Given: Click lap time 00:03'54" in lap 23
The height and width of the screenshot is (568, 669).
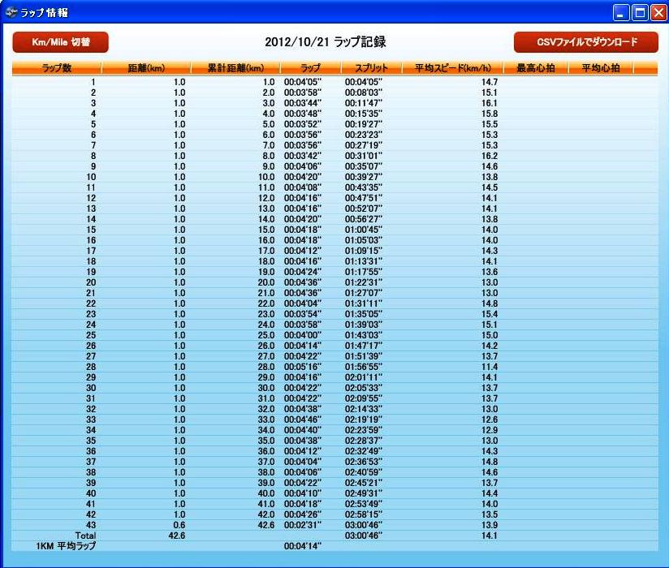Looking at the screenshot, I should click(x=303, y=314).
